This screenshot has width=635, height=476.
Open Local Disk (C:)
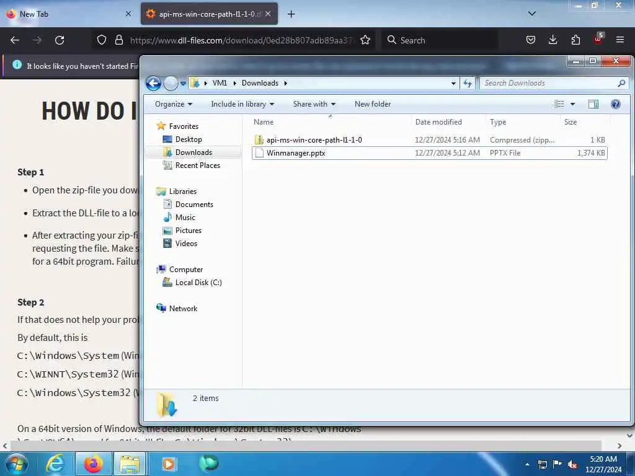[x=198, y=283]
